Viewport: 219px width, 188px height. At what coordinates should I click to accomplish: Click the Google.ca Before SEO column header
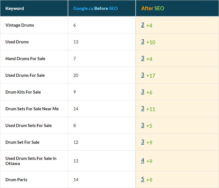pyautogui.click(x=95, y=9)
